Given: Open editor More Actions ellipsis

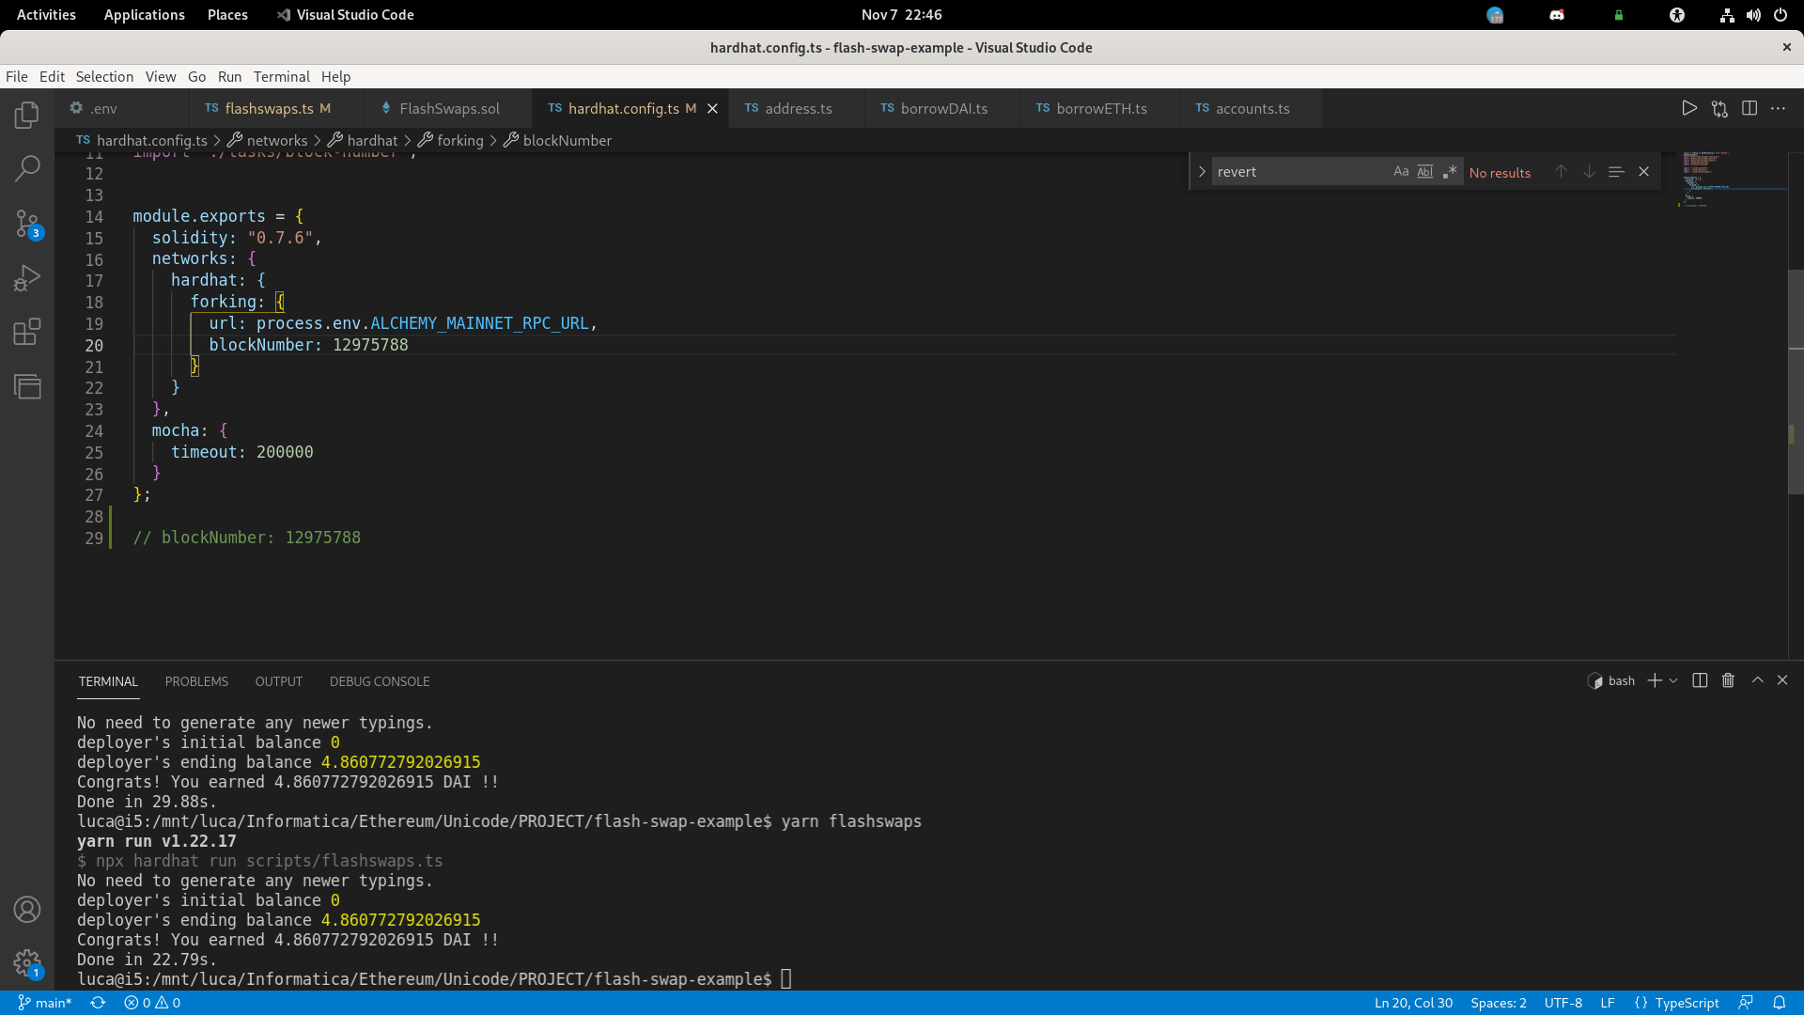Looking at the screenshot, I should click(x=1778, y=108).
